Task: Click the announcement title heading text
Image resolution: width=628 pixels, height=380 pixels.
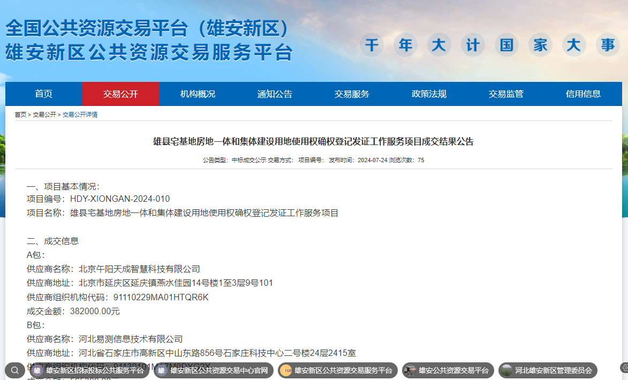Action: (314, 142)
